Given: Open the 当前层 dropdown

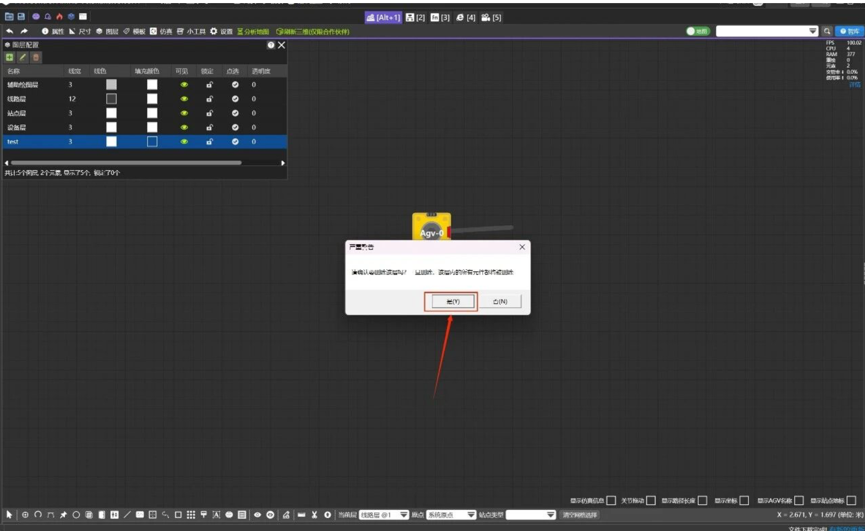Looking at the screenshot, I should 384,515.
